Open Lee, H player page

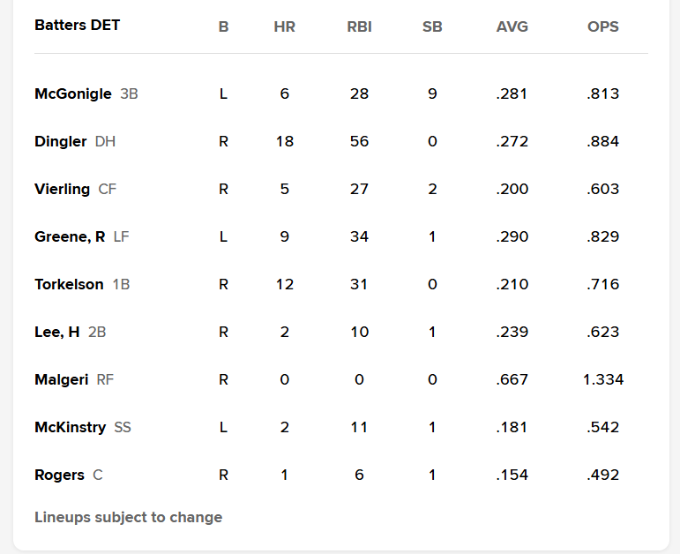[x=56, y=333]
